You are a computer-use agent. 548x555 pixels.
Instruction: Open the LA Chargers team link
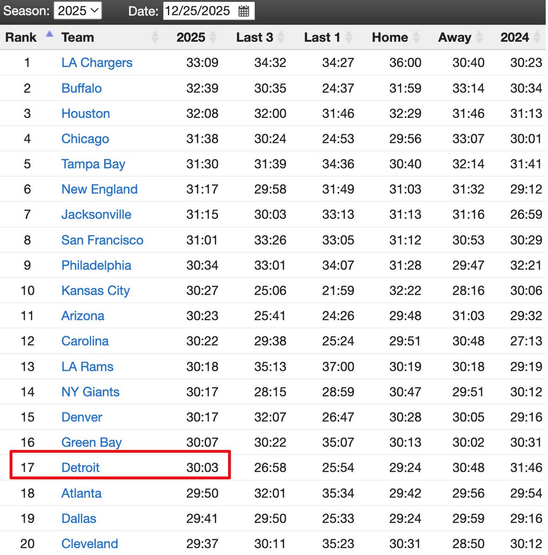tap(97, 63)
